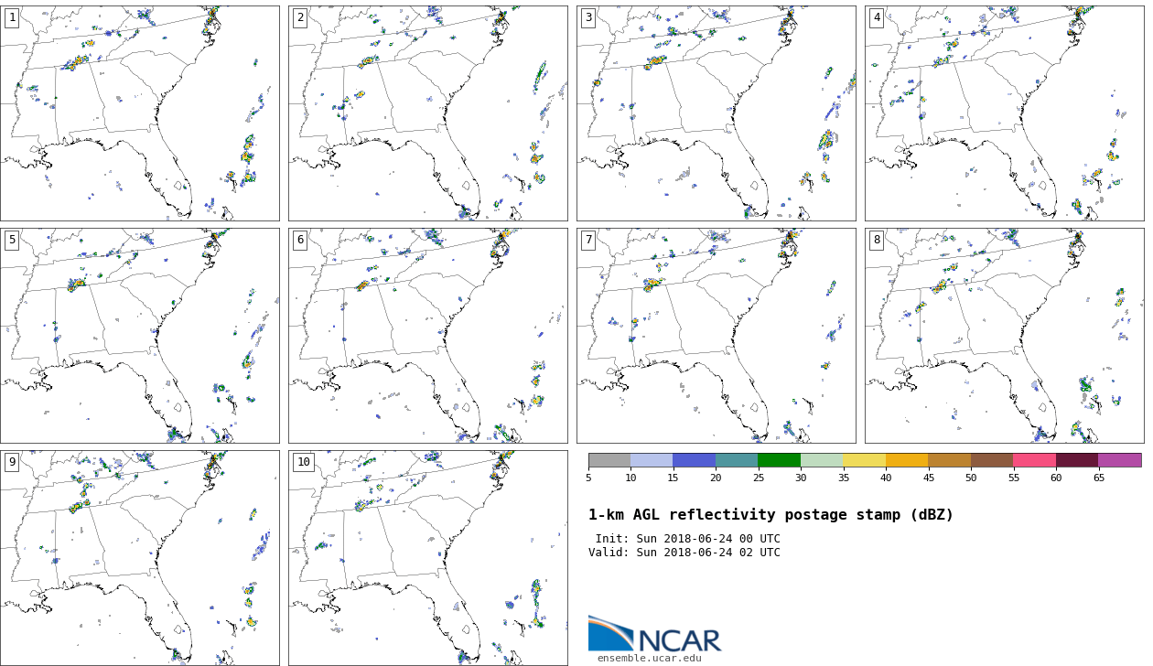Image resolution: width=1153 pixels, height=666 pixels.
Task: Select ensemble member 3 map panel
Action: 716,113
